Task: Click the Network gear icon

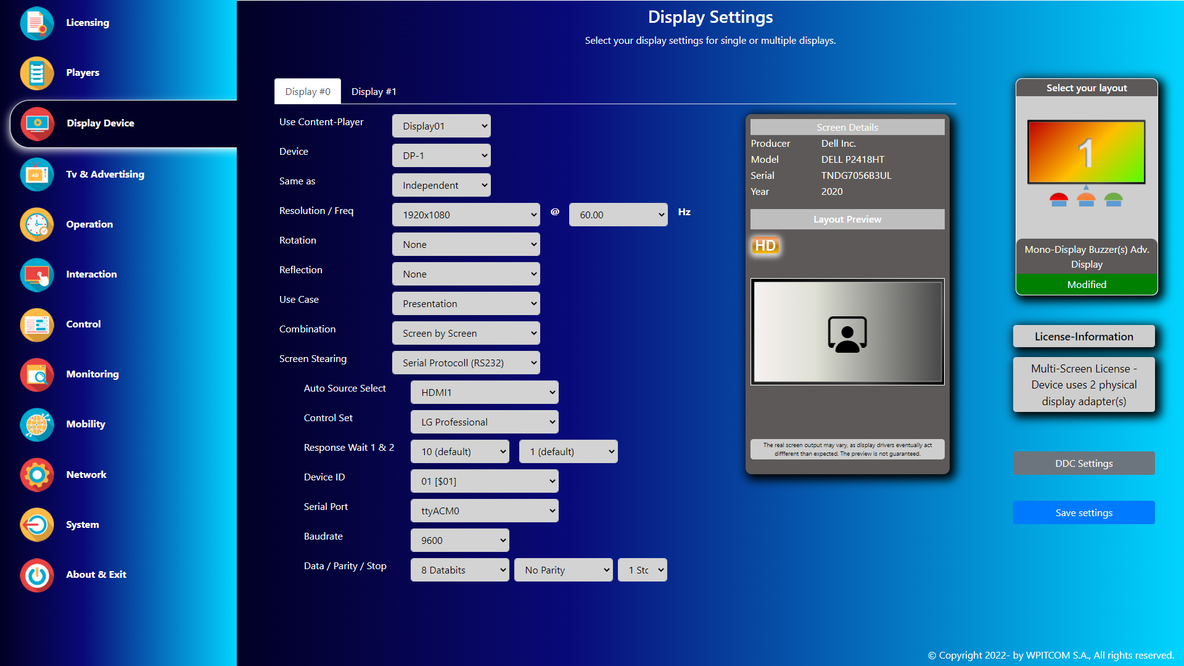Action: (x=37, y=475)
